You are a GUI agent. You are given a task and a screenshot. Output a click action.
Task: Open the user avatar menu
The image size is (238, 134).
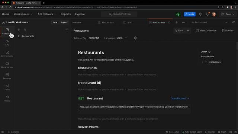[214, 14]
